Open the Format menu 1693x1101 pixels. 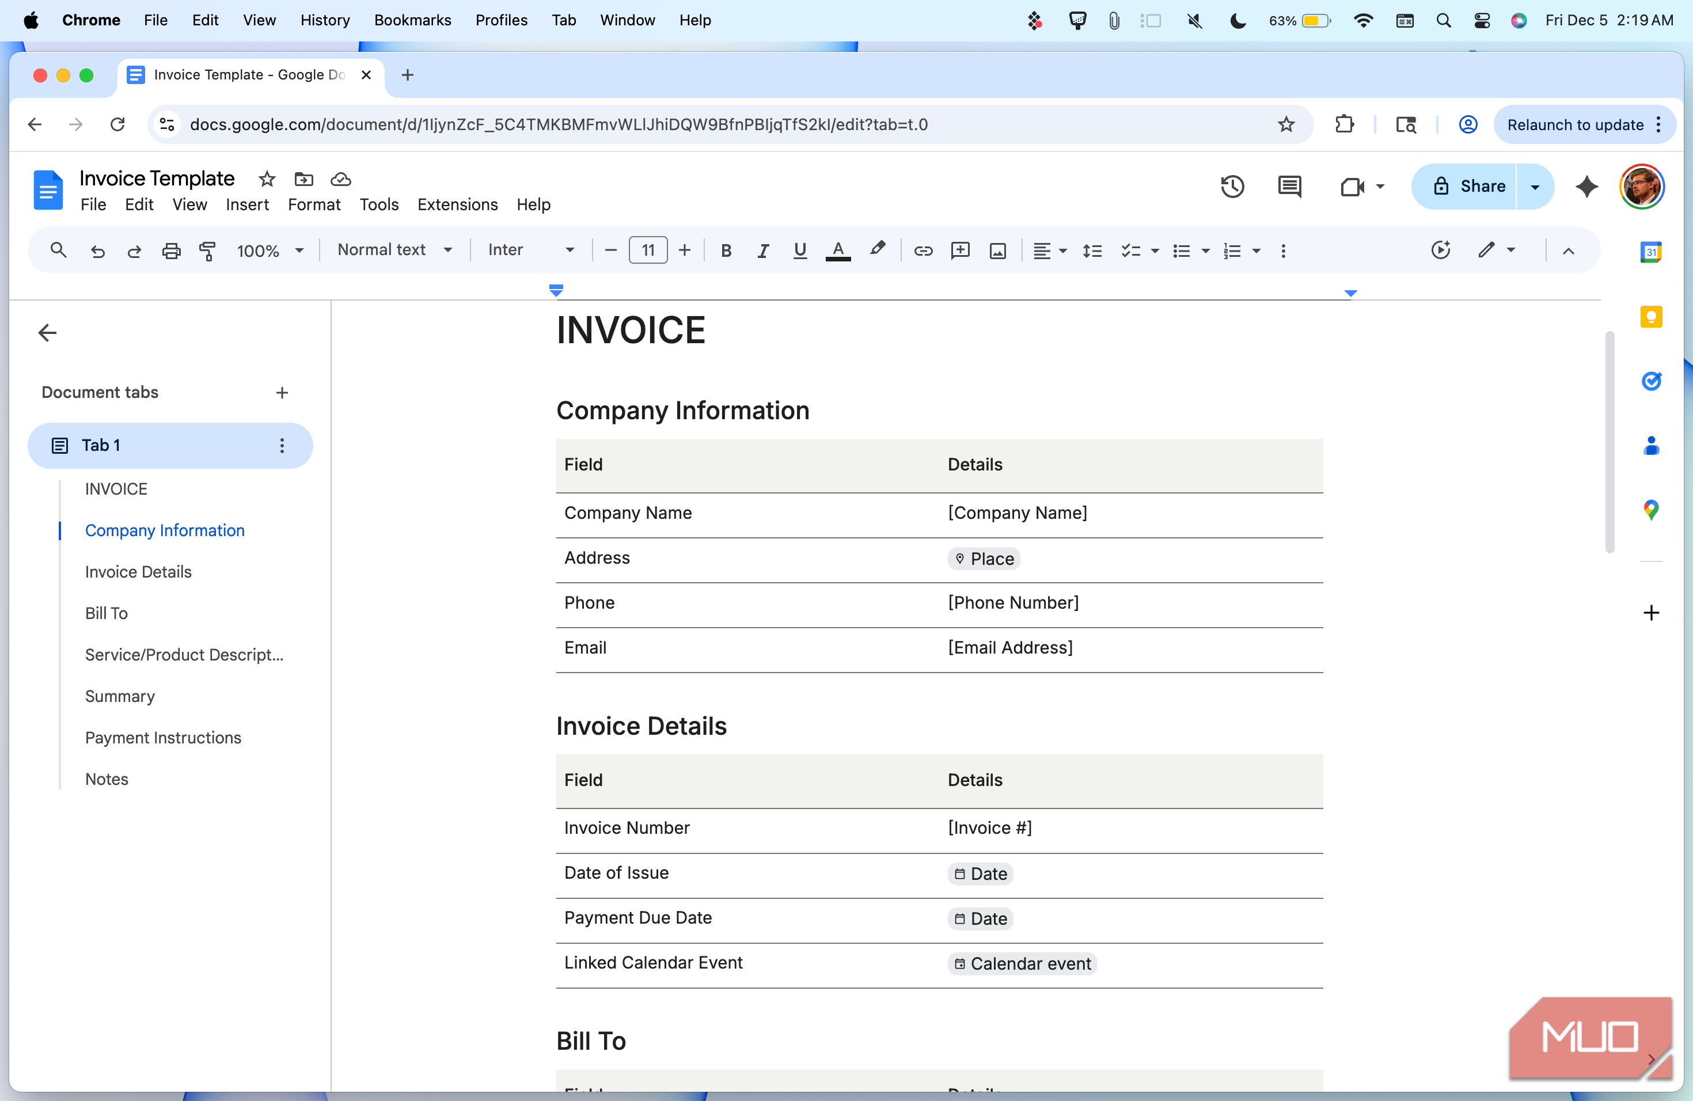point(314,205)
